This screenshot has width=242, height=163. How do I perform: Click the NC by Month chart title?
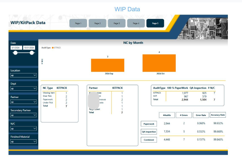click(x=133, y=43)
